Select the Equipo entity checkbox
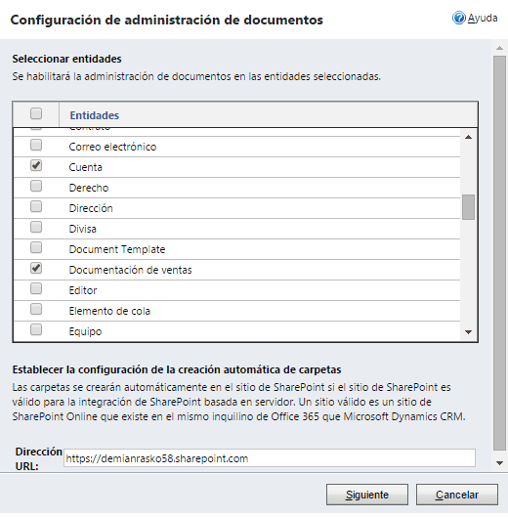The image size is (508, 518). click(x=36, y=329)
